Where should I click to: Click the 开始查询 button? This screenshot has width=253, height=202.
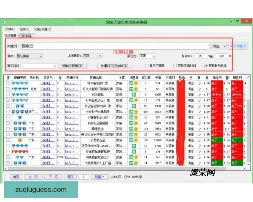pyautogui.click(x=238, y=46)
